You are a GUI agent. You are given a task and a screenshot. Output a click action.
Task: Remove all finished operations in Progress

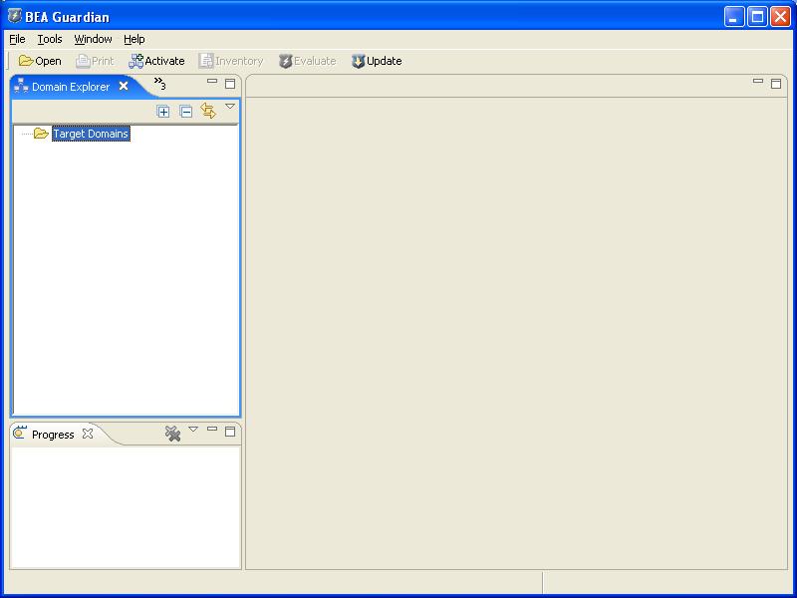172,434
